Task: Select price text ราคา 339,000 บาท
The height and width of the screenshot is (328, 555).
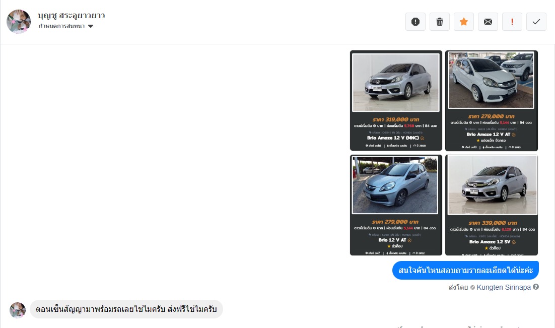Action: pos(493,223)
